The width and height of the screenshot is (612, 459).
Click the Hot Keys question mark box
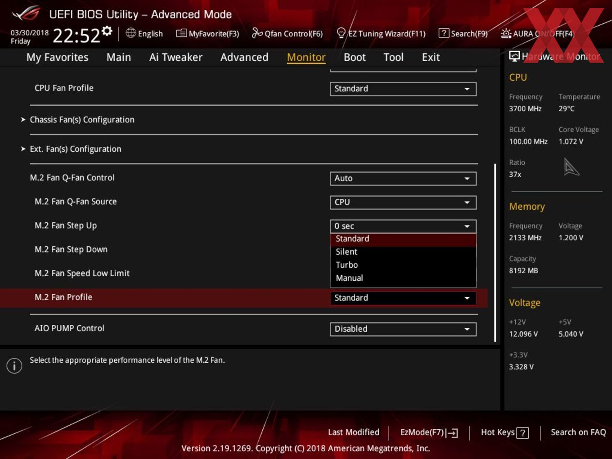[x=522, y=433]
